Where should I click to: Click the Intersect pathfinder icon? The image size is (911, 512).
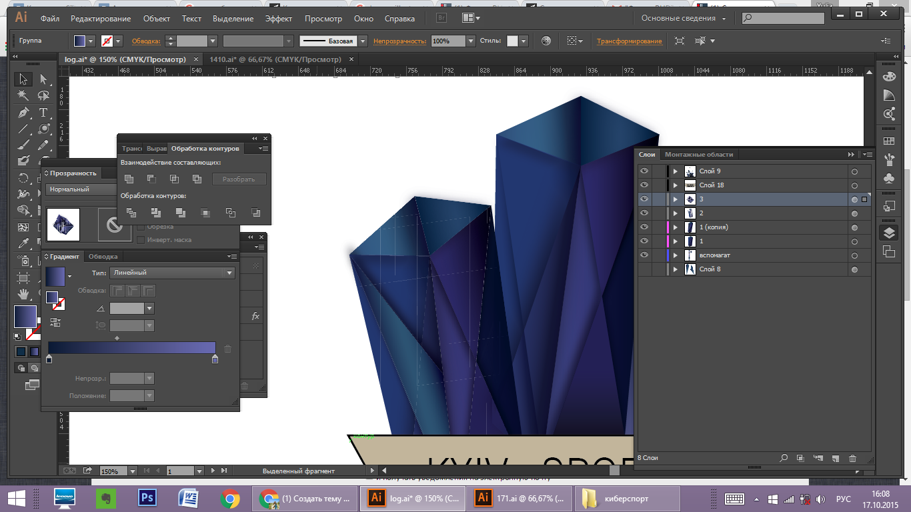pos(174,179)
